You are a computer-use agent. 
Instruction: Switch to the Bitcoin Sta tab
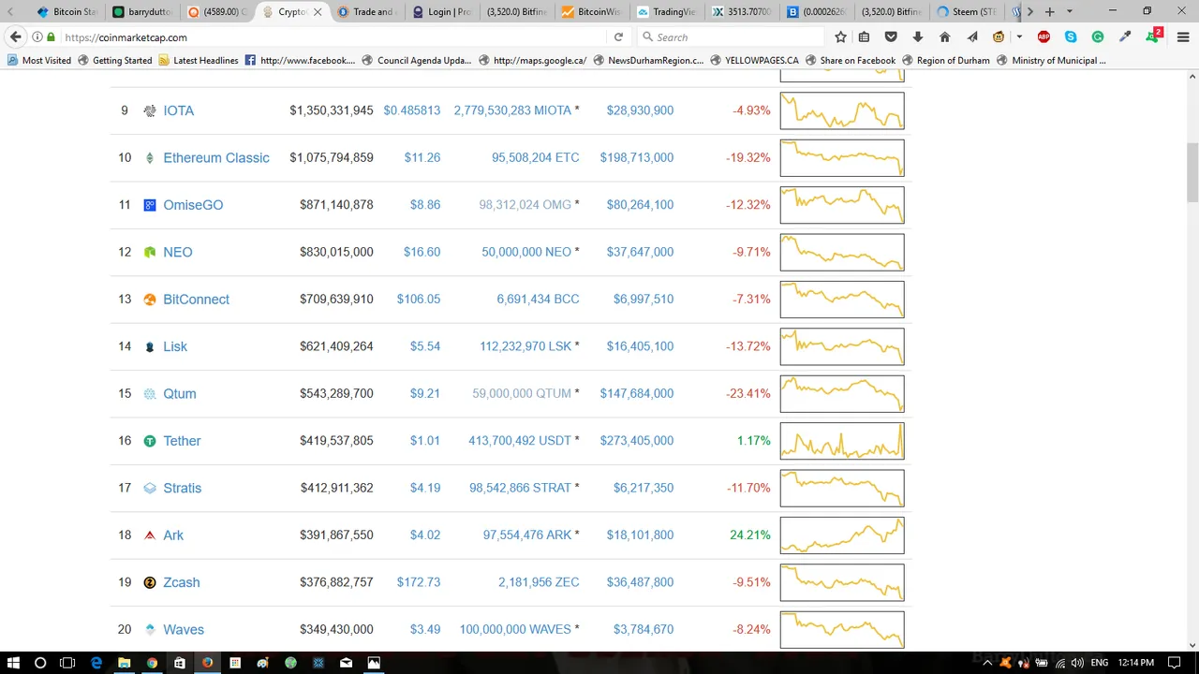68,12
